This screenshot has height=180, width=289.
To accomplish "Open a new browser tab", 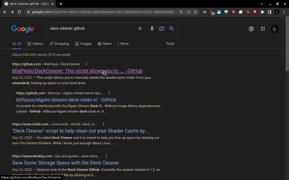I will pyautogui.click(x=61, y=4).
